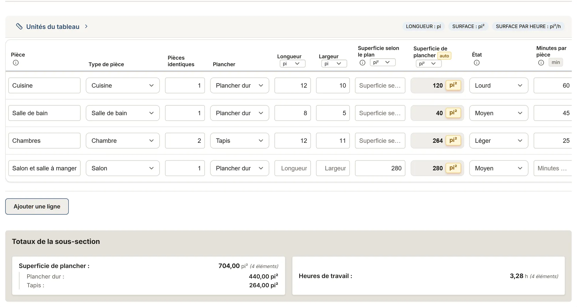Image resolution: width=577 pixels, height=307 pixels.
Task: Click the empty Largeur field in Salon row
Action: pos(333,168)
